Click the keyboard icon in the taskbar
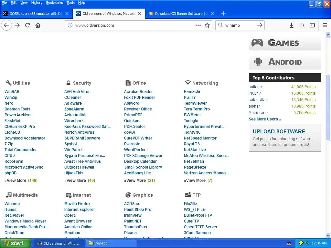 pos(289,243)
